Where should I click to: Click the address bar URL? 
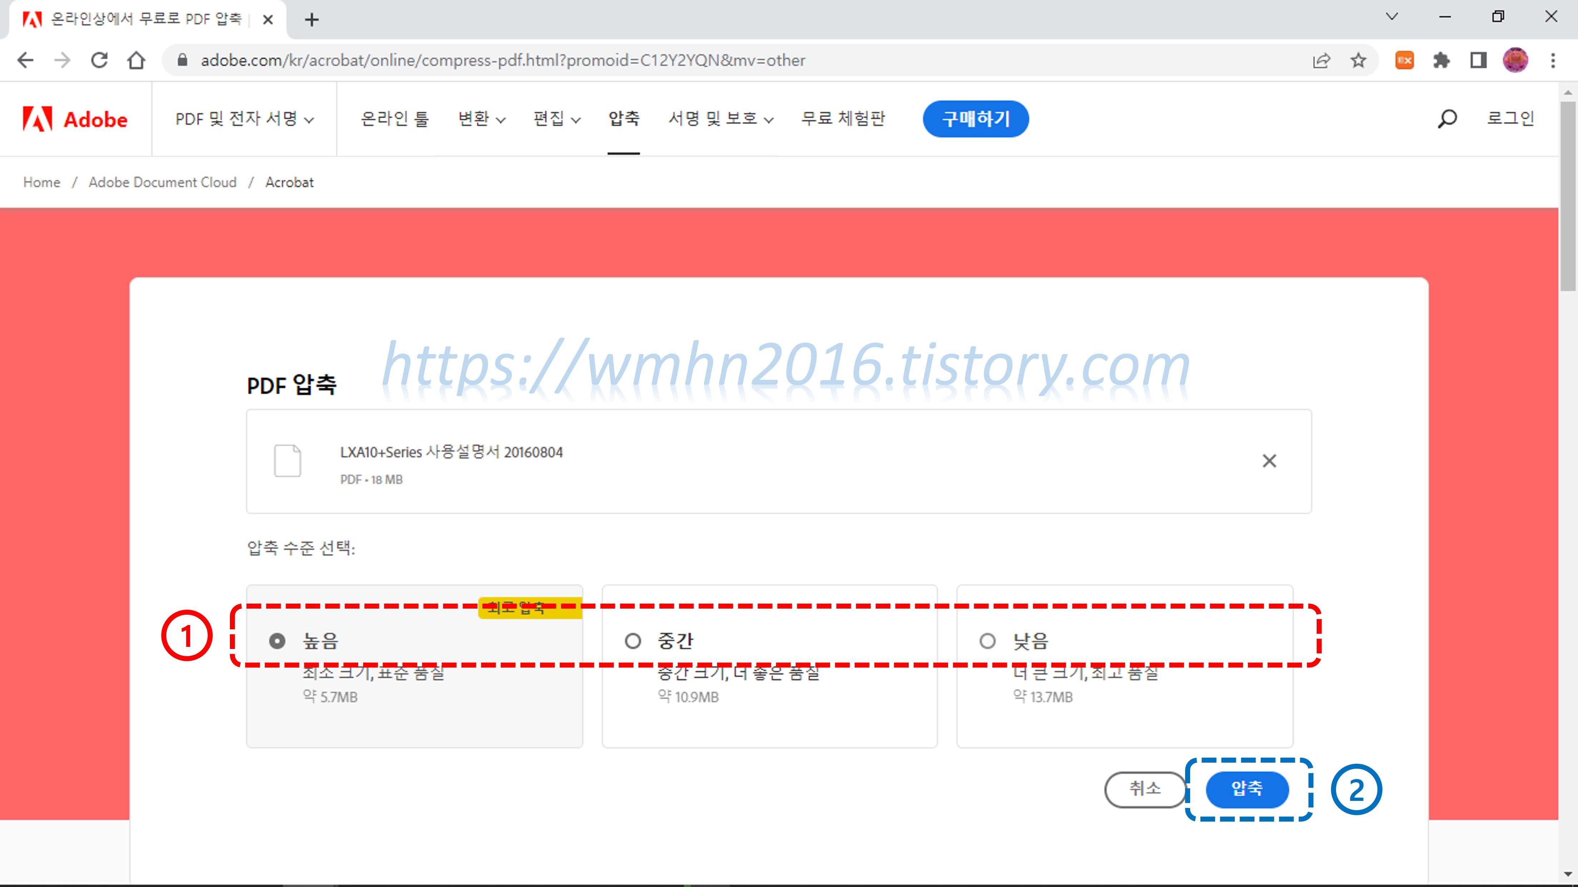502,60
